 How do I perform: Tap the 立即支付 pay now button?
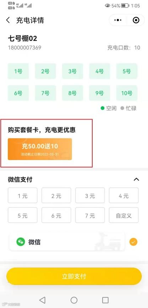click(x=74, y=276)
